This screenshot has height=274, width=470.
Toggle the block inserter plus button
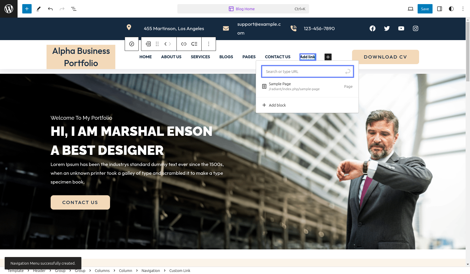(27, 9)
